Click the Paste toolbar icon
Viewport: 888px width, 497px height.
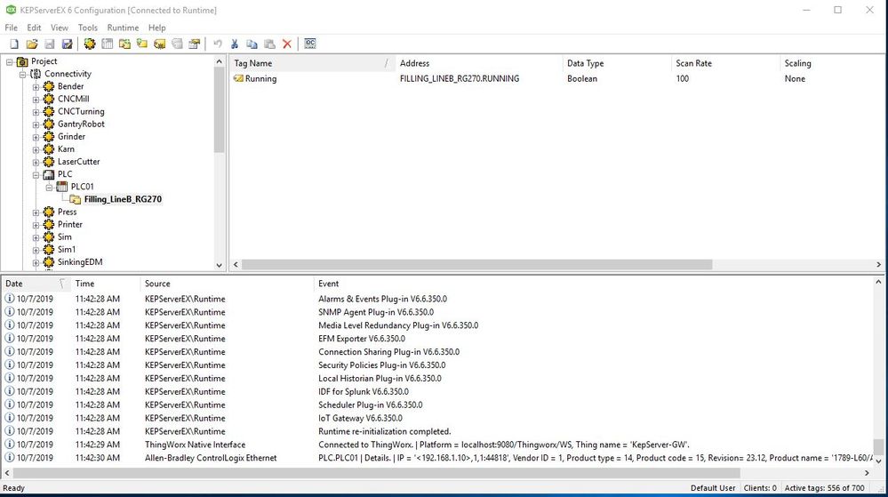[x=269, y=44]
